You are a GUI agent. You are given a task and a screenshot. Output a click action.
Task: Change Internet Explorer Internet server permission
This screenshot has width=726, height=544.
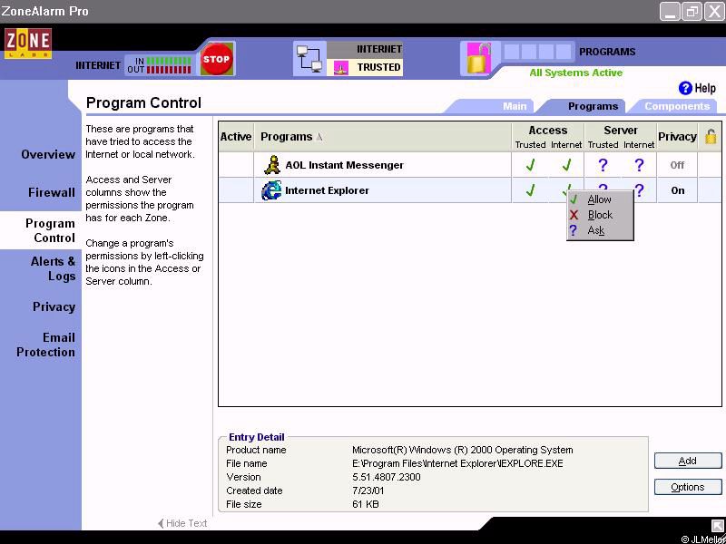coord(640,190)
